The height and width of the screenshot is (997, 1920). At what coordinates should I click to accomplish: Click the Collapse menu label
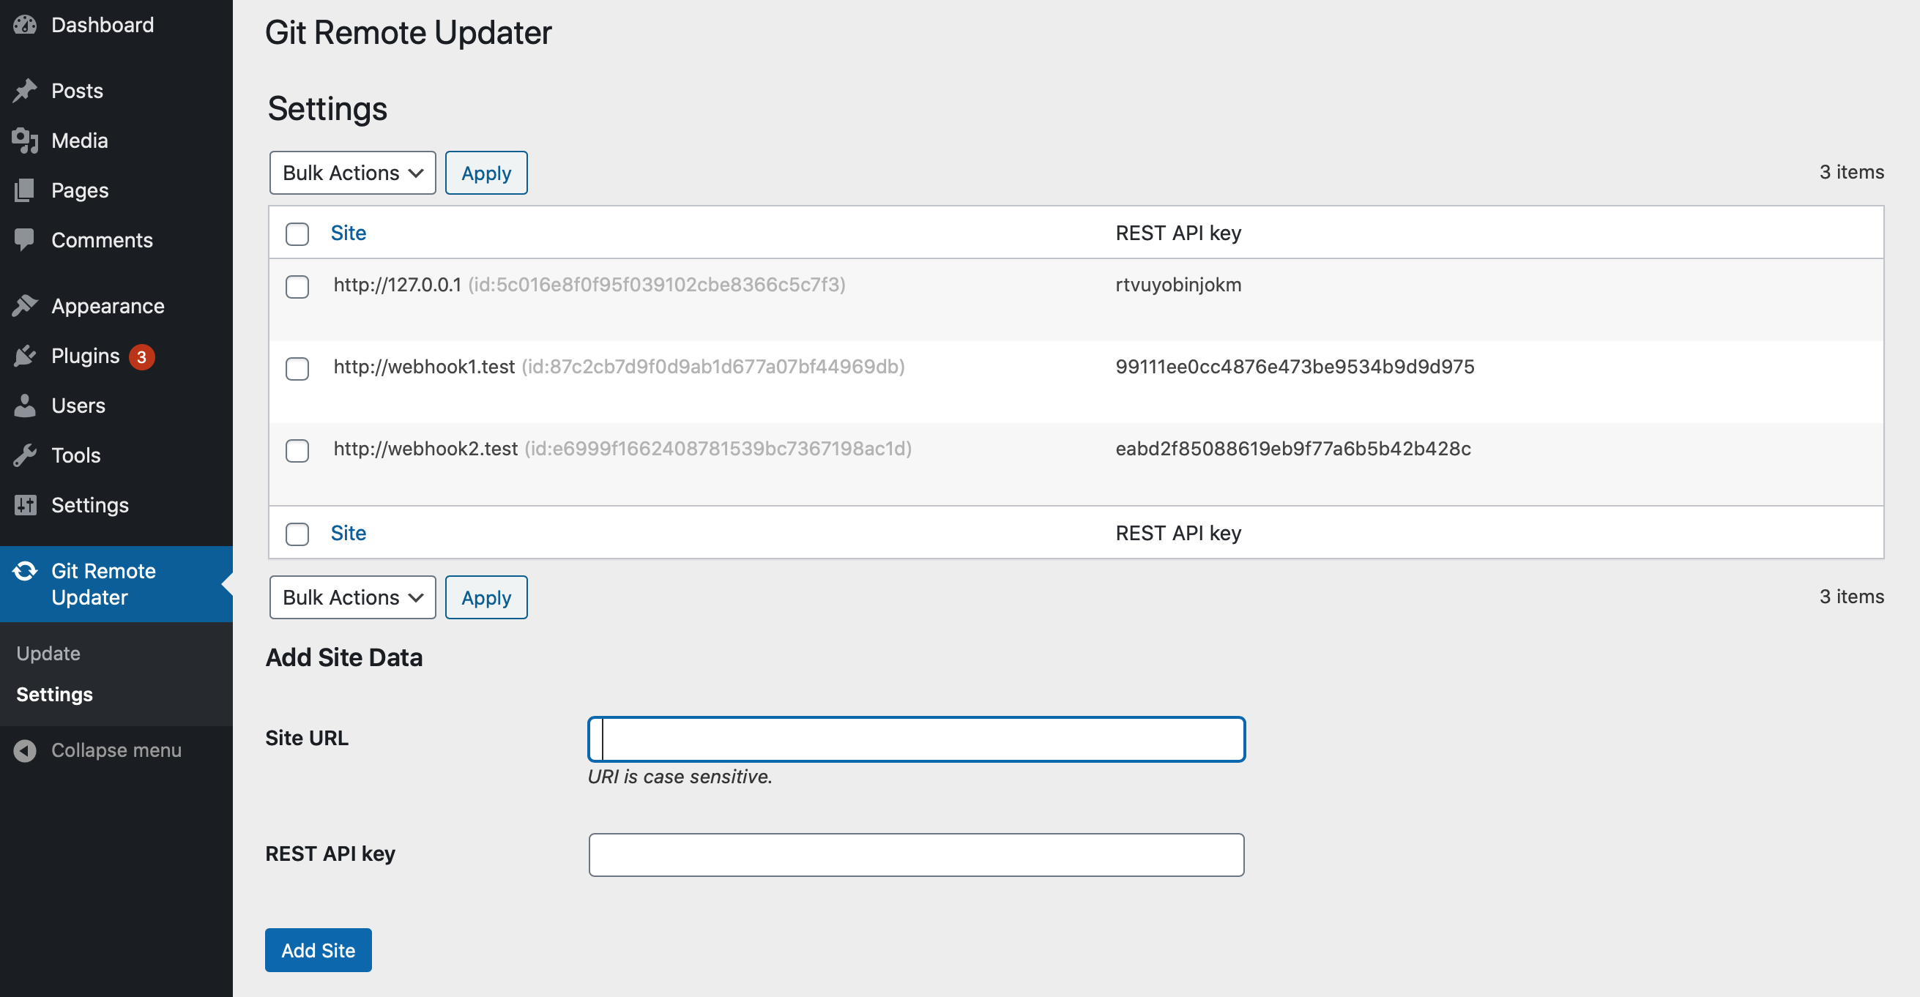click(116, 750)
